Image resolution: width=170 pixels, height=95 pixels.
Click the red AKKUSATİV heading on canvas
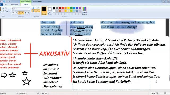pos(54,54)
